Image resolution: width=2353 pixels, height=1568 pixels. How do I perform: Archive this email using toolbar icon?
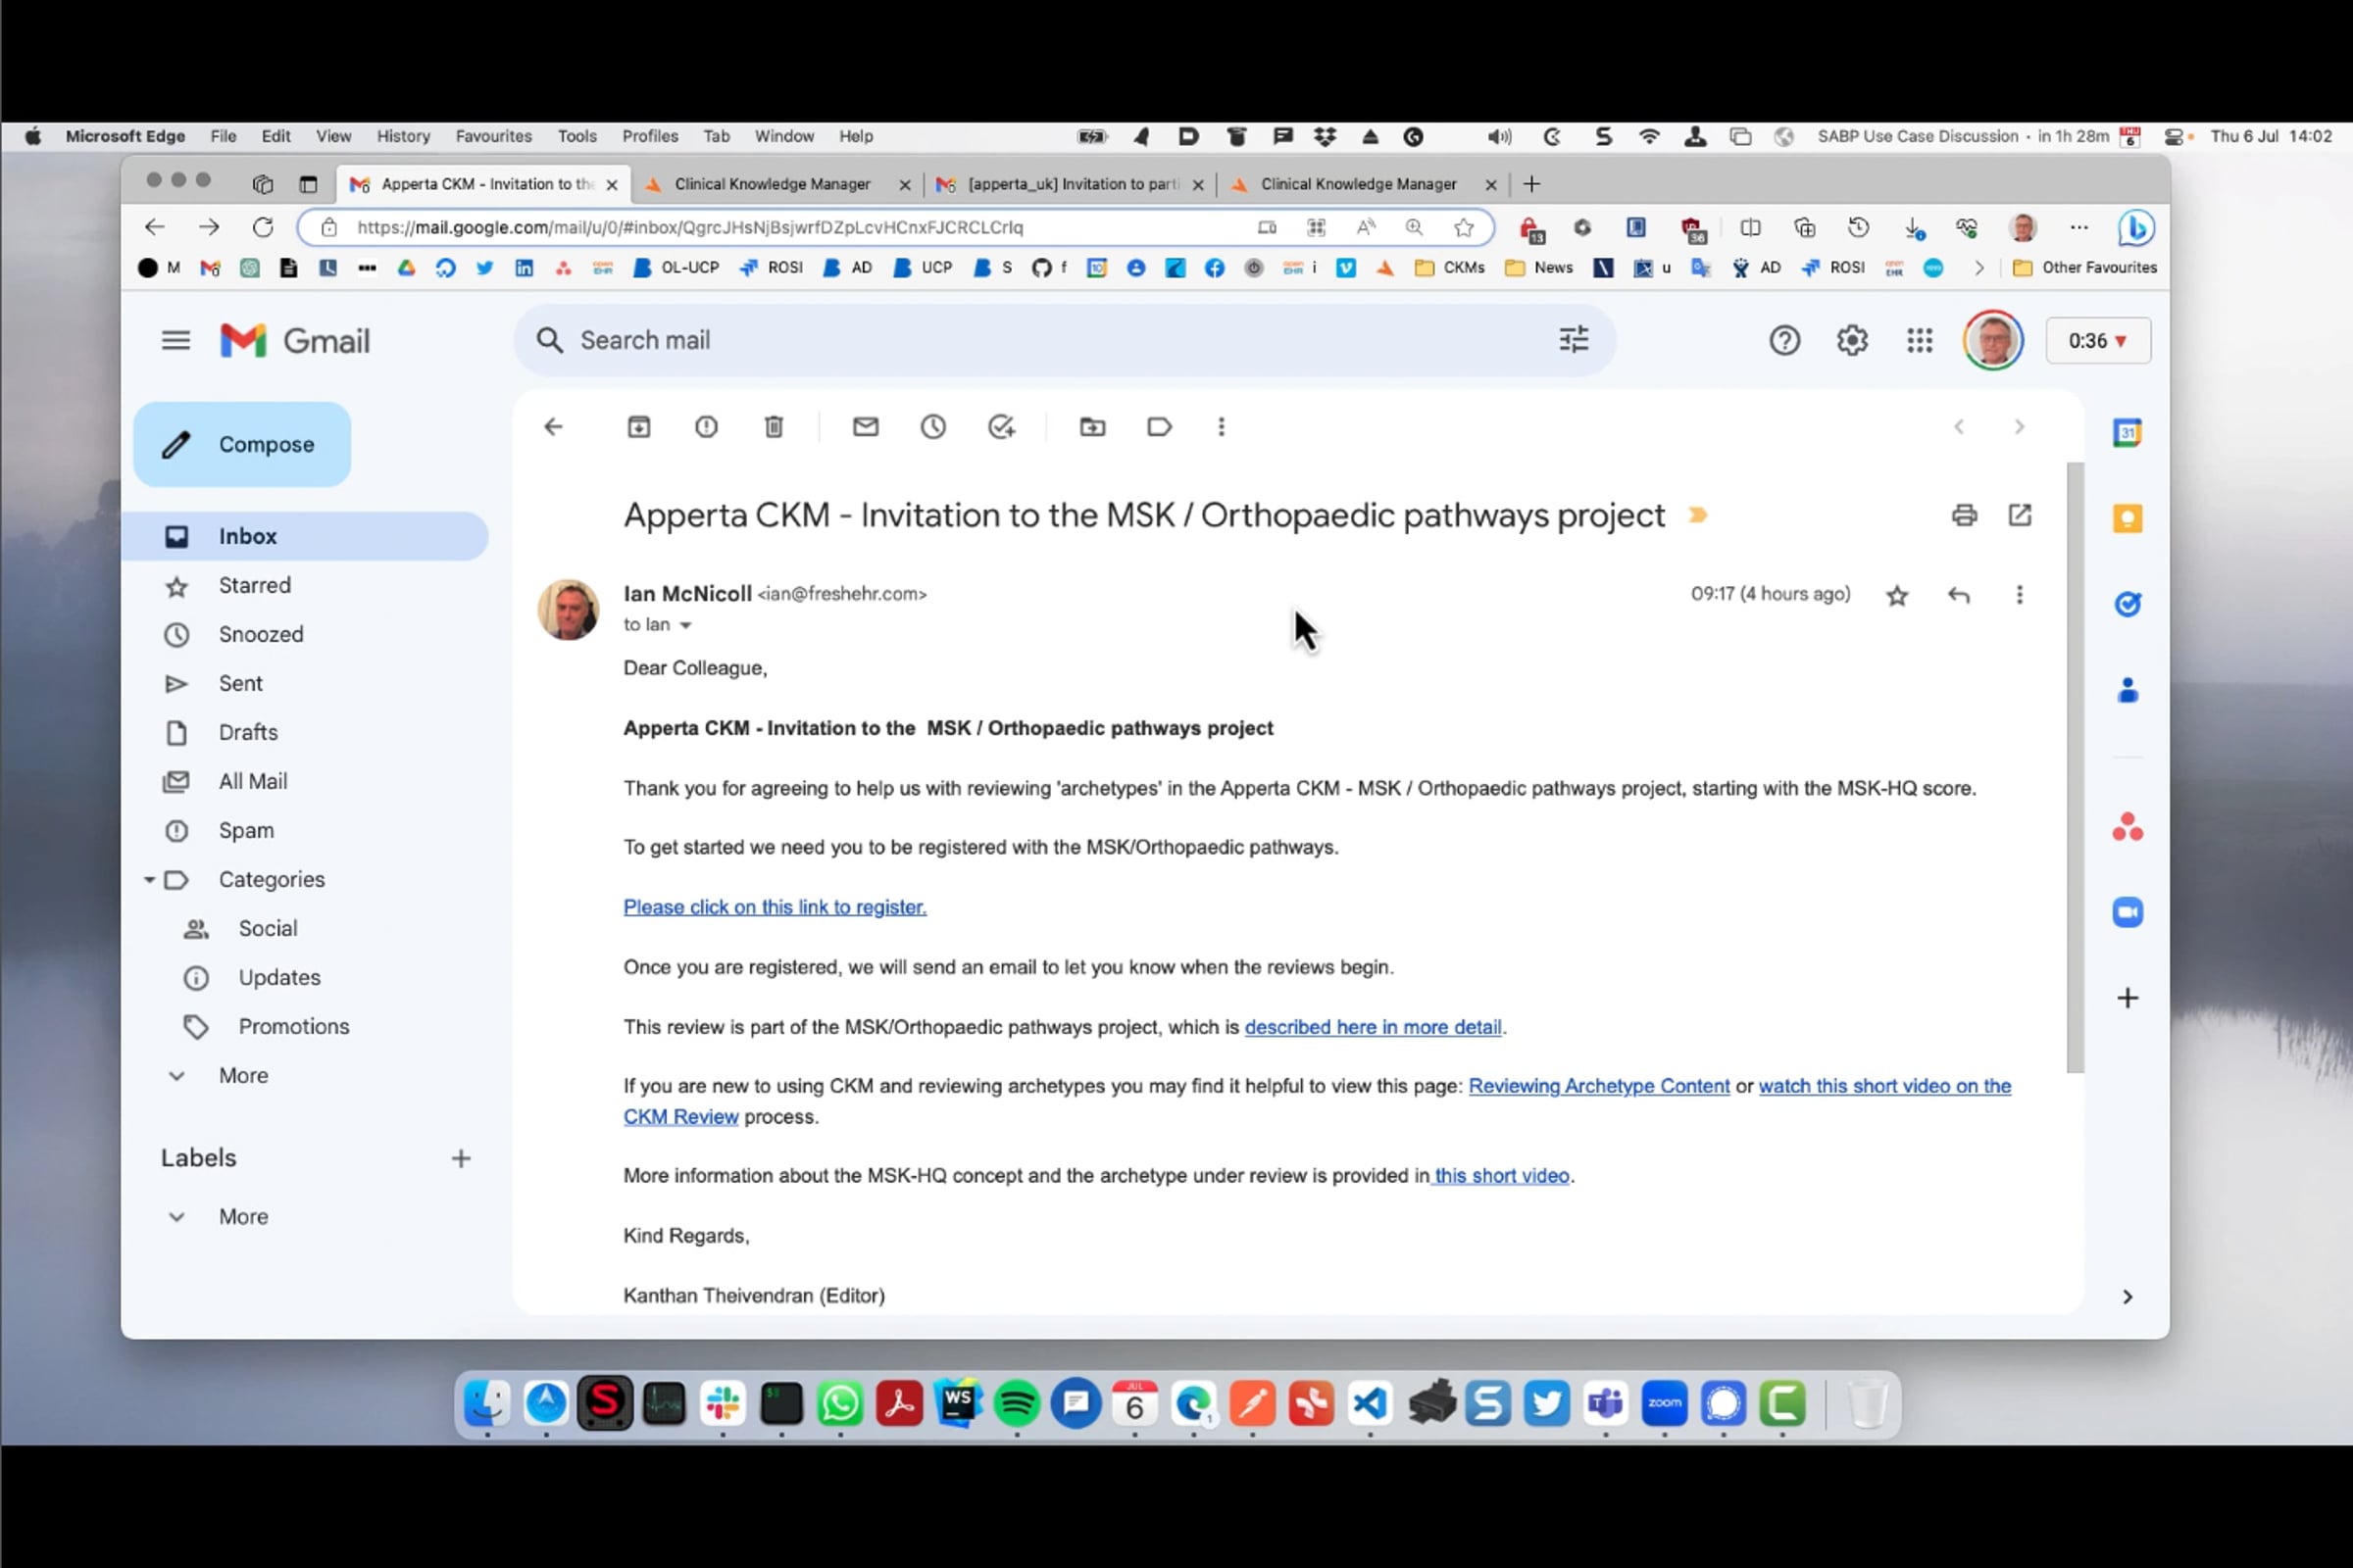[638, 427]
